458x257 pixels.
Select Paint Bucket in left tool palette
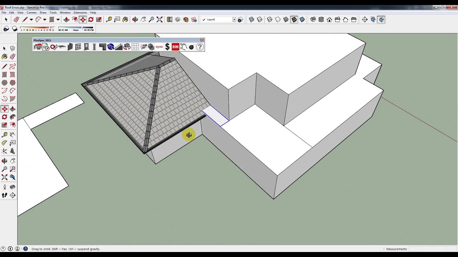click(x=4, y=56)
